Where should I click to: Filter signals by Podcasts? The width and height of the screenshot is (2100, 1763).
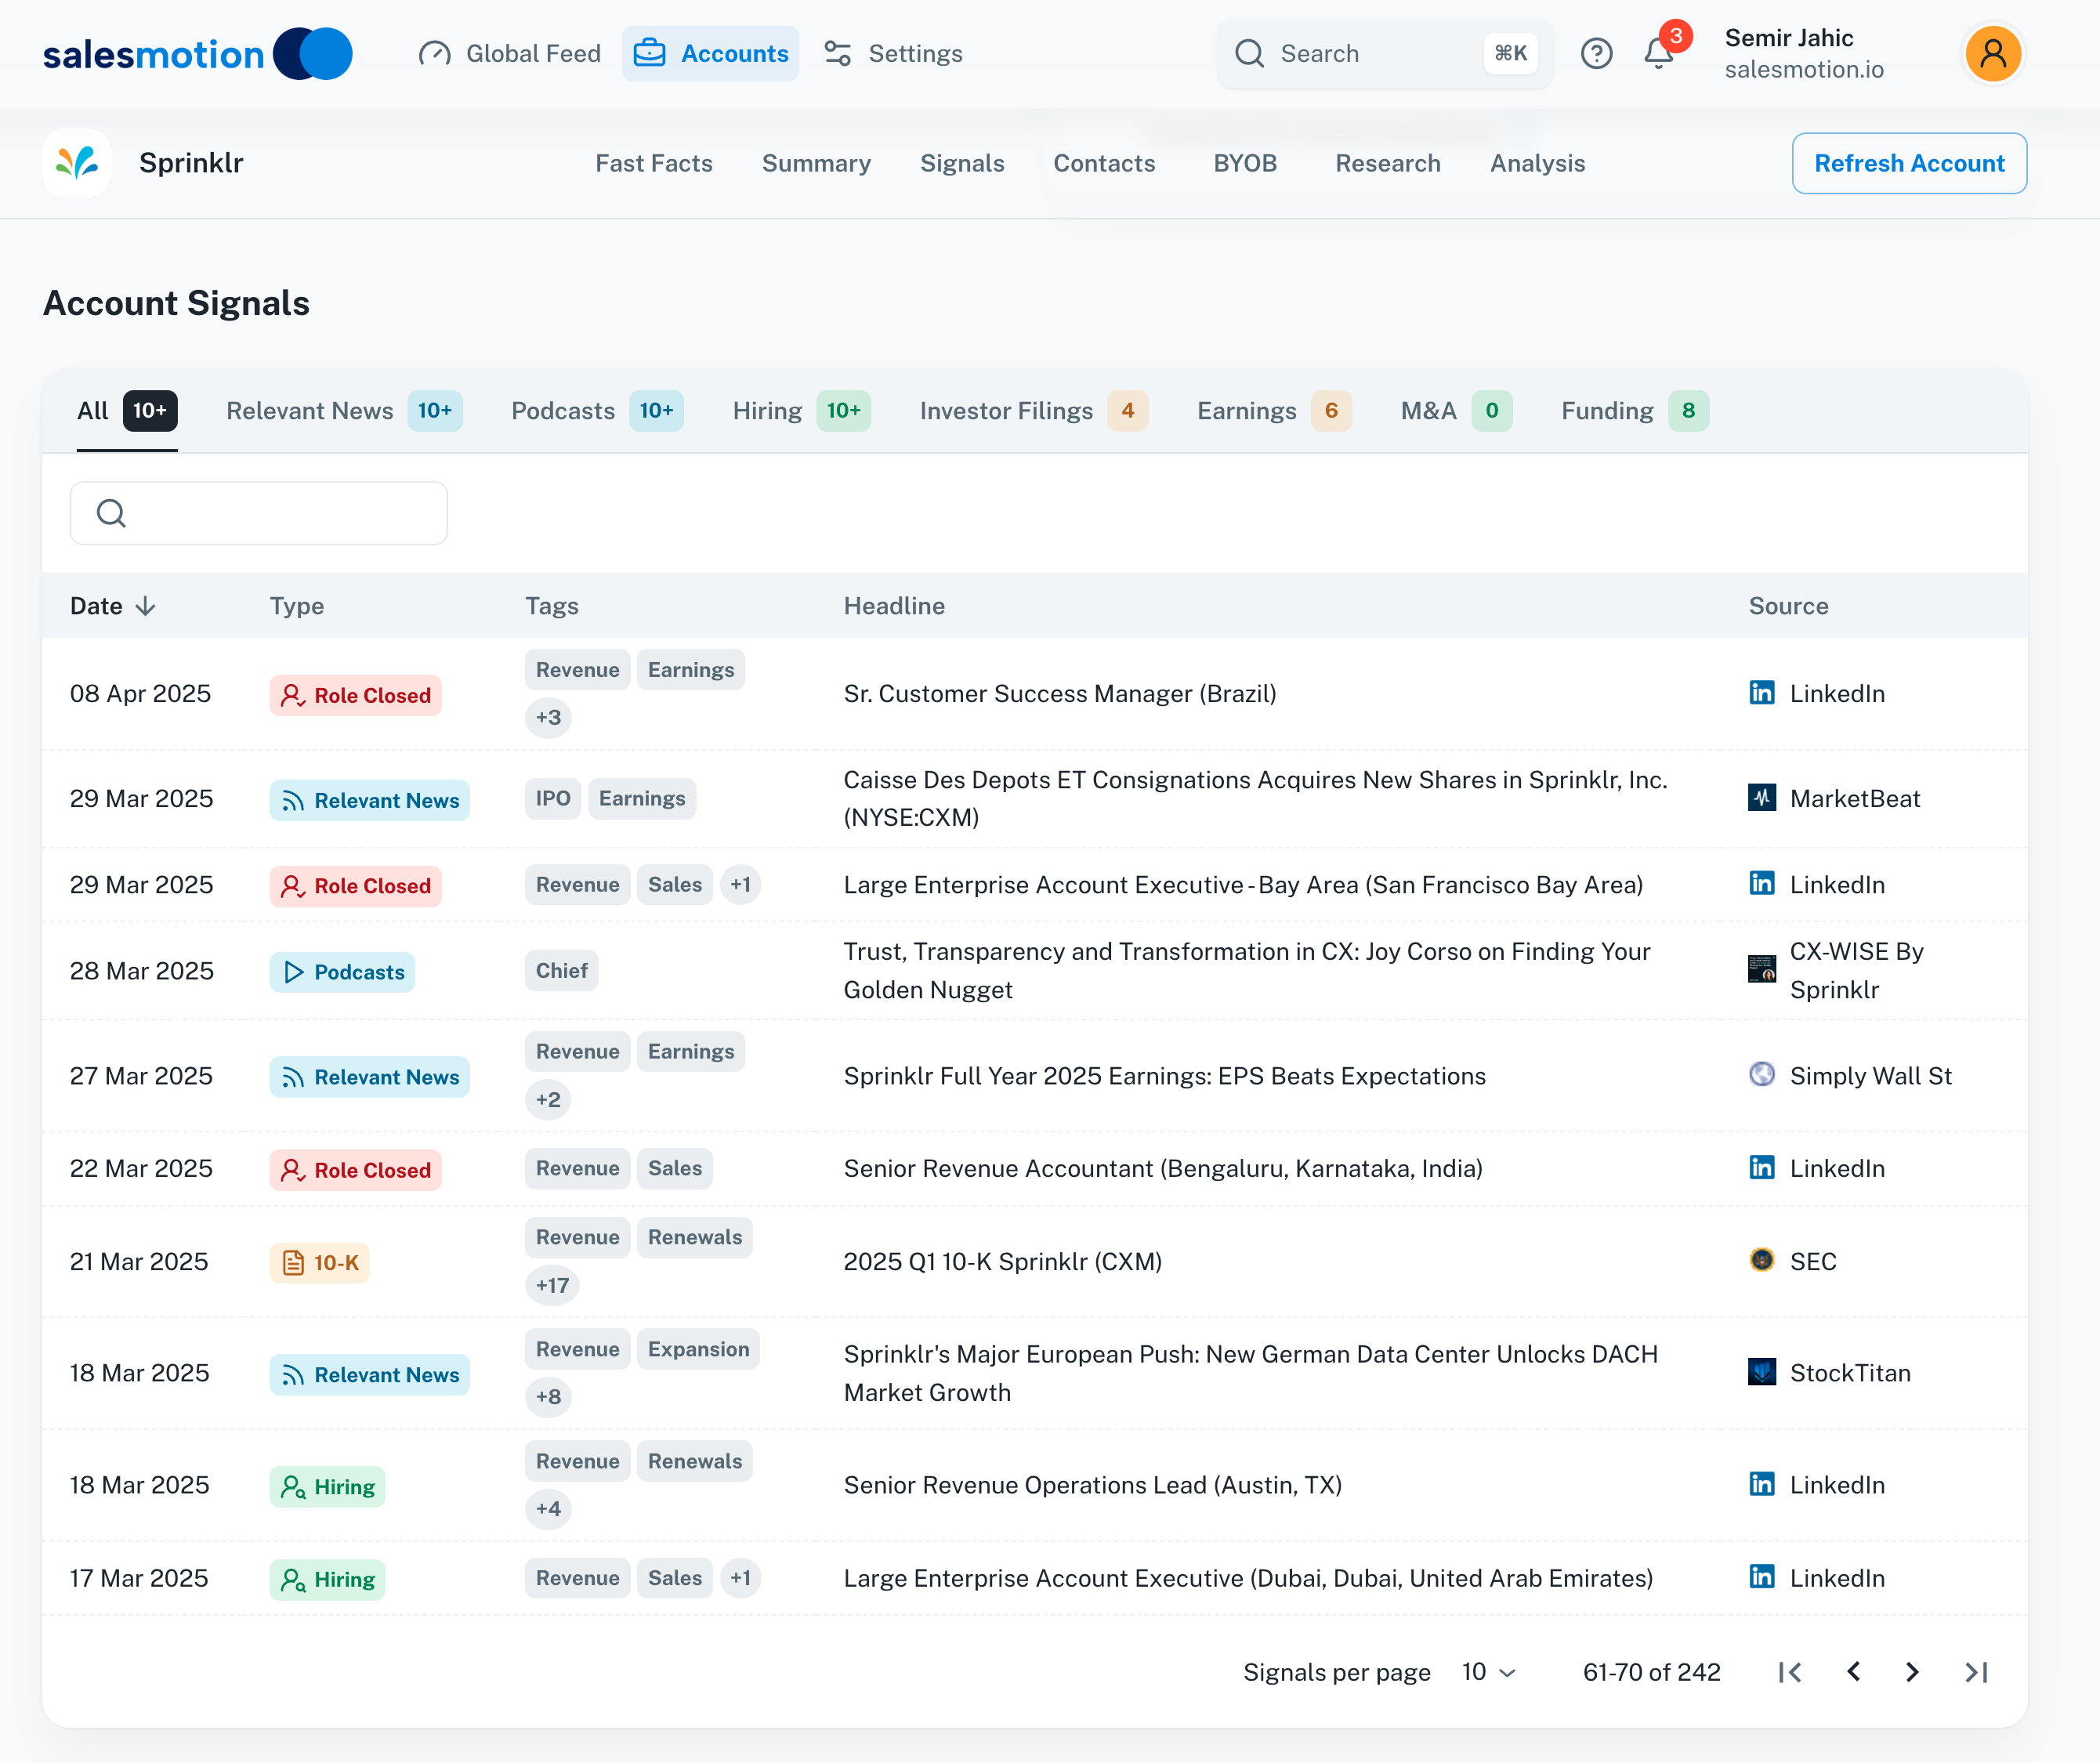click(x=597, y=411)
